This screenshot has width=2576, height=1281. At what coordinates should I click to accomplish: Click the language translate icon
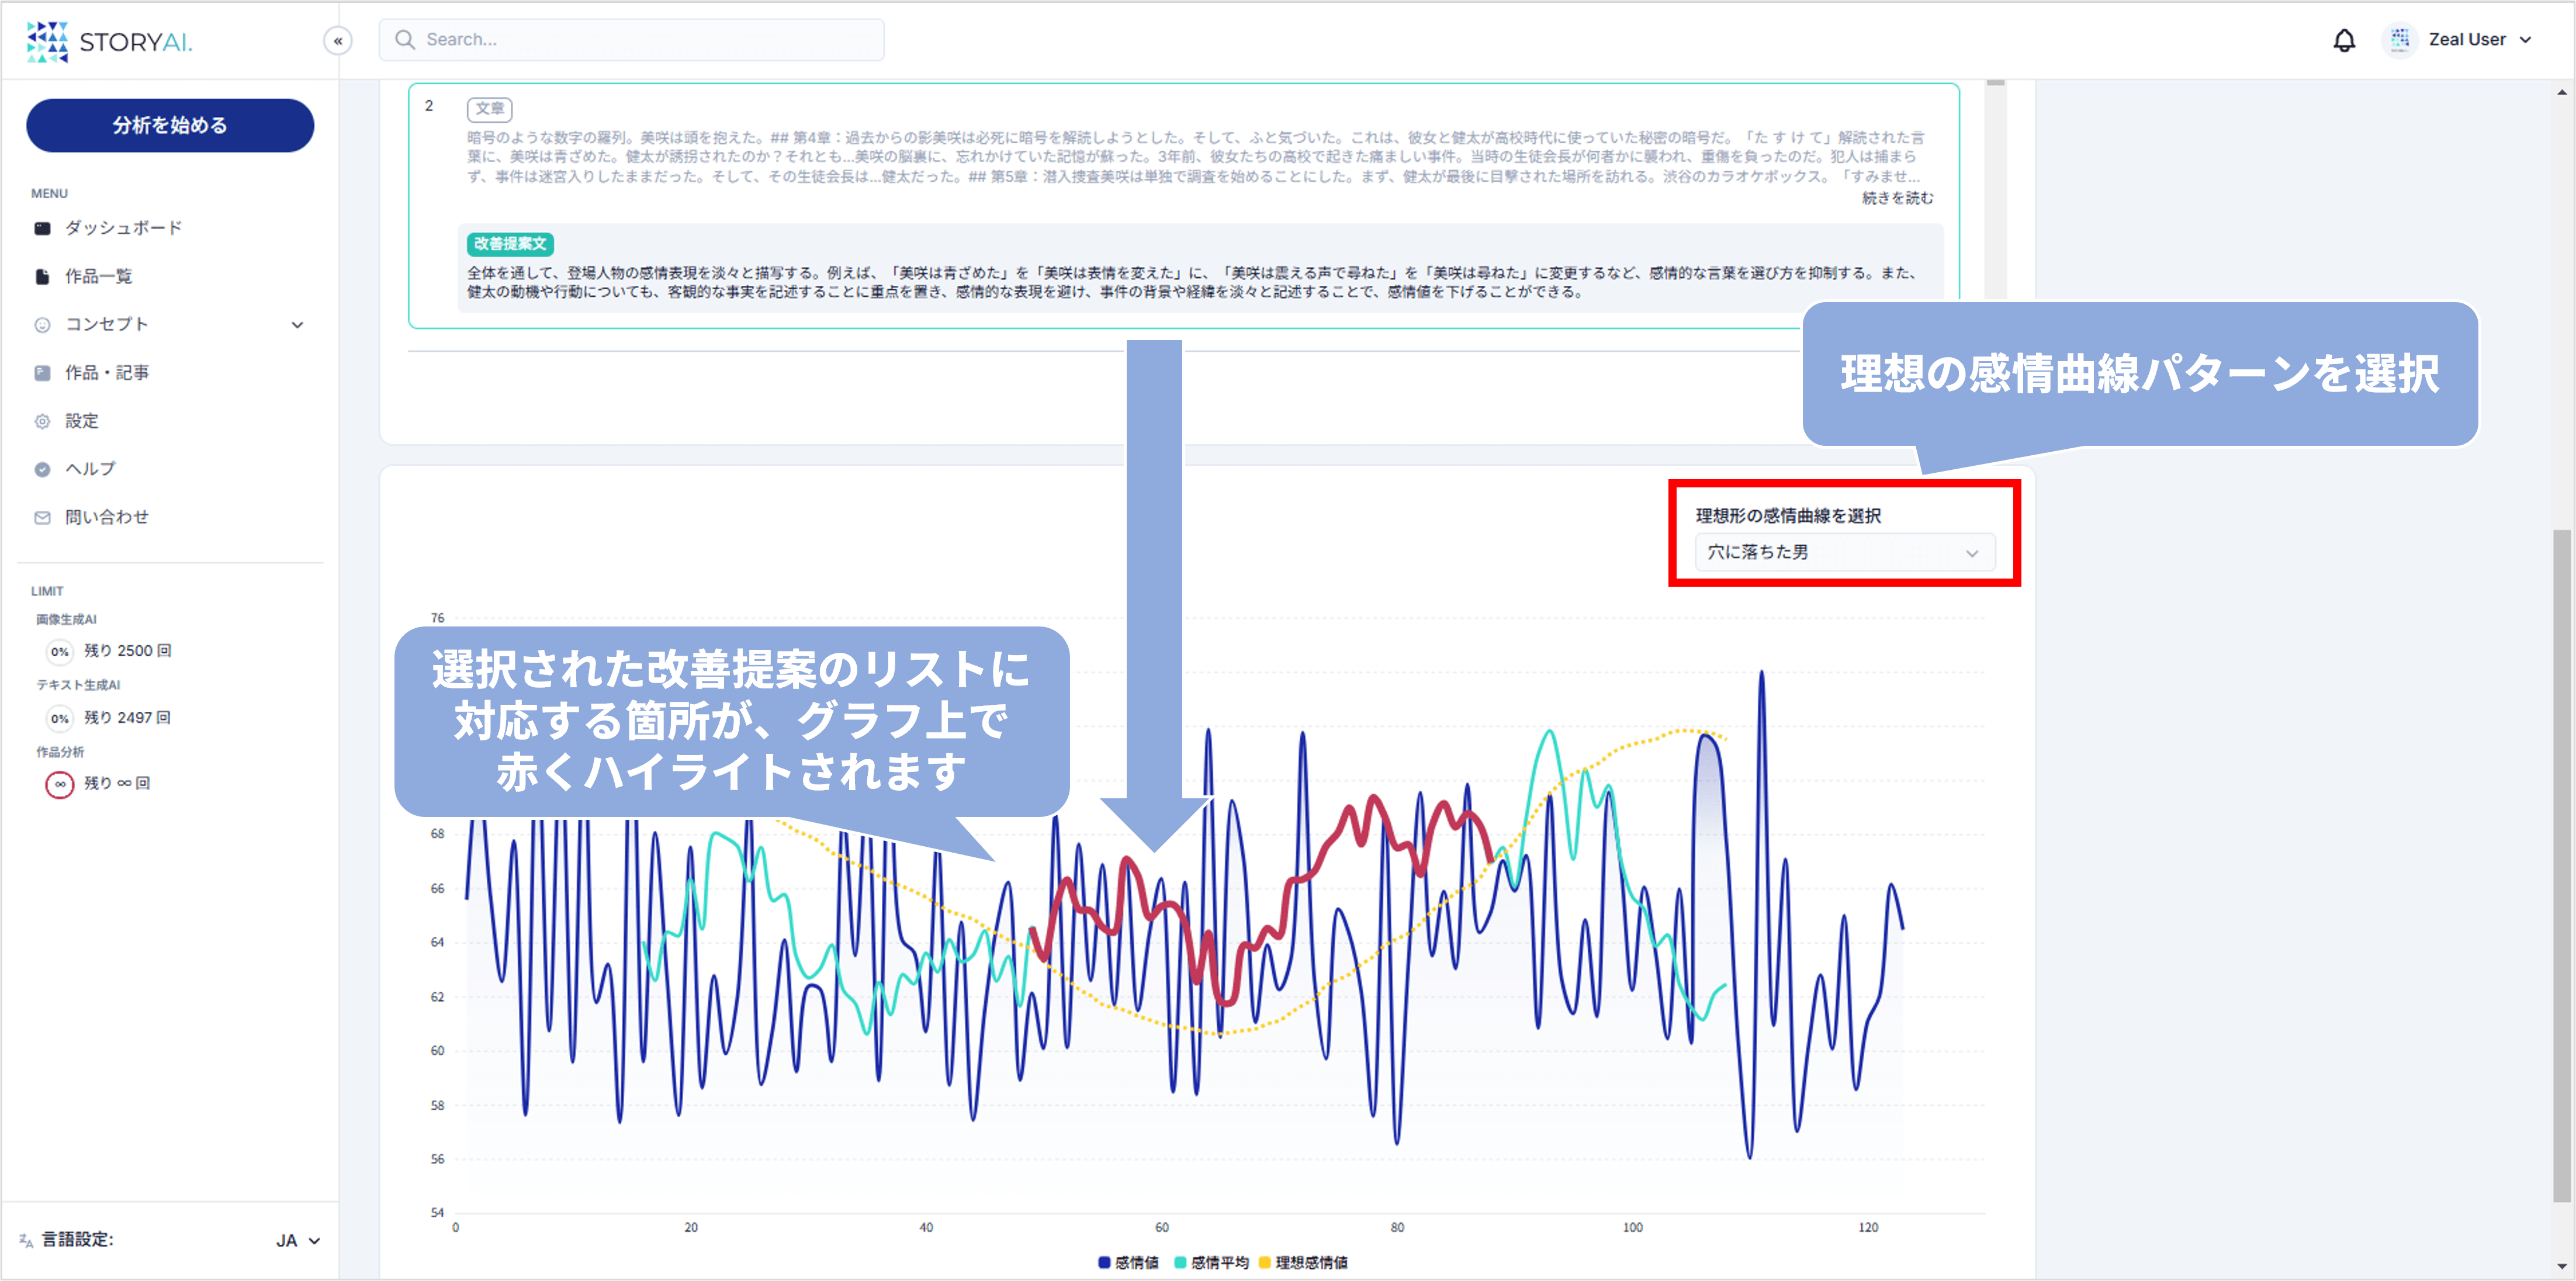26,1240
